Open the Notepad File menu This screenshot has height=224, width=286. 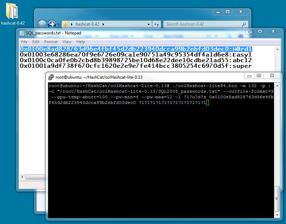coord(24,42)
